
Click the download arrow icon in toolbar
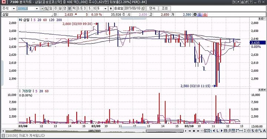coord(111,8)
